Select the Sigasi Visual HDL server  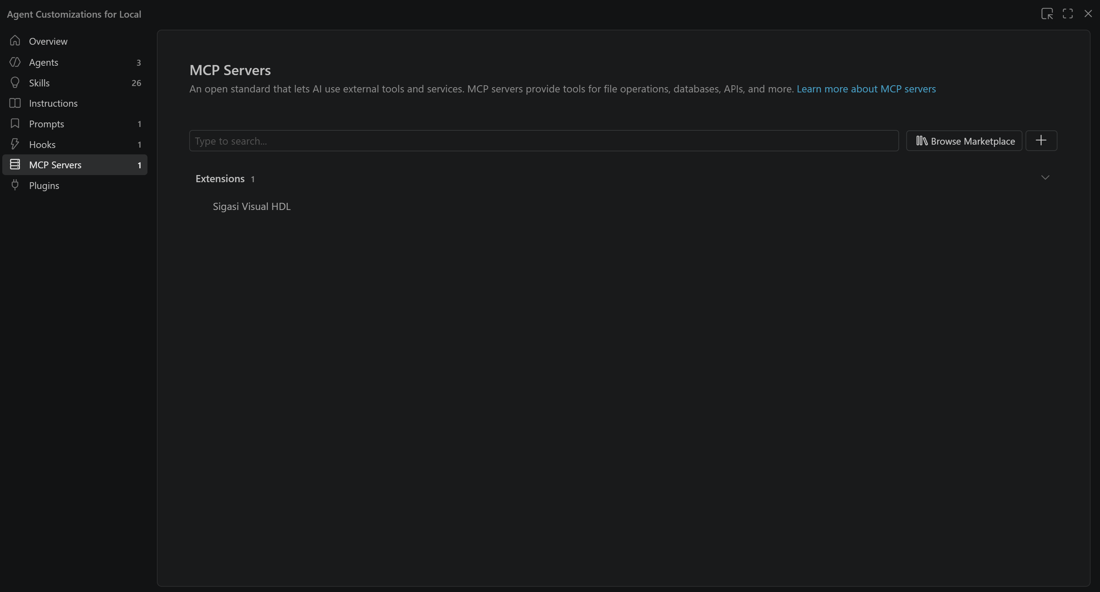tap(623, 207)
